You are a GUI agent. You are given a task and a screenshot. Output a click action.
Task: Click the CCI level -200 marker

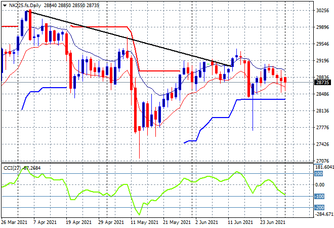click(x=319, y=207)
